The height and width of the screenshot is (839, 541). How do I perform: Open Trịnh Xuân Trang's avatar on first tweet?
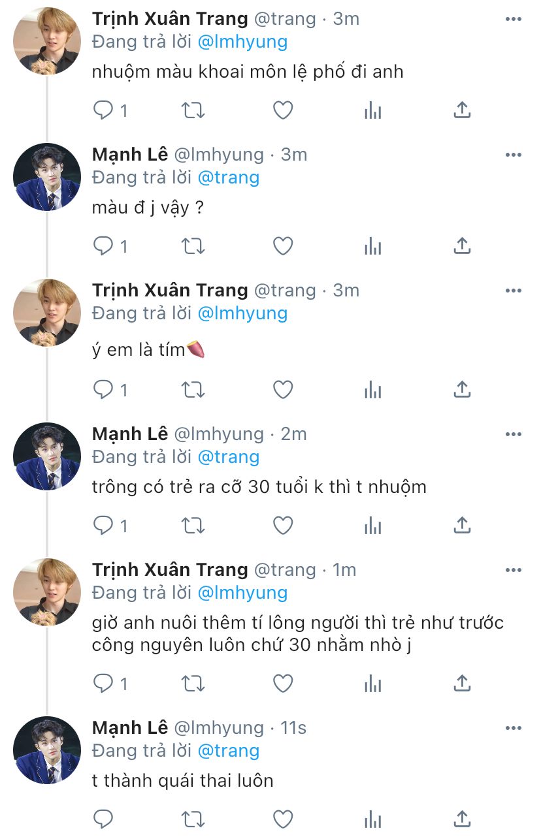tap(47, 40)
